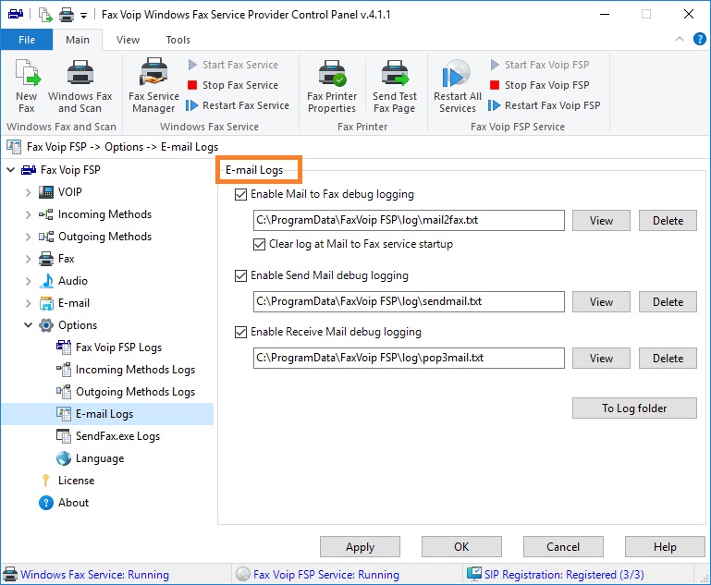The image size is (711, 585).
Task: Click the window resize grip in status bar
Action: (705, 579)
